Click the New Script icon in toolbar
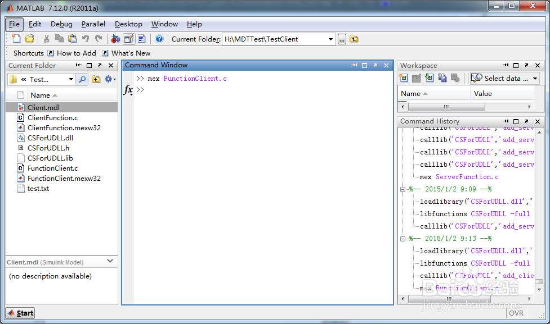The width and height of the screenshot is (550, 324). click(16, 39)
